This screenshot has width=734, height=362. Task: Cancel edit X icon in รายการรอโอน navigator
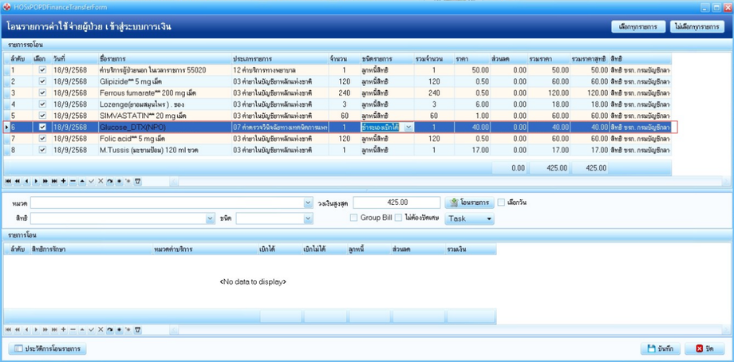tap(101, 180)
